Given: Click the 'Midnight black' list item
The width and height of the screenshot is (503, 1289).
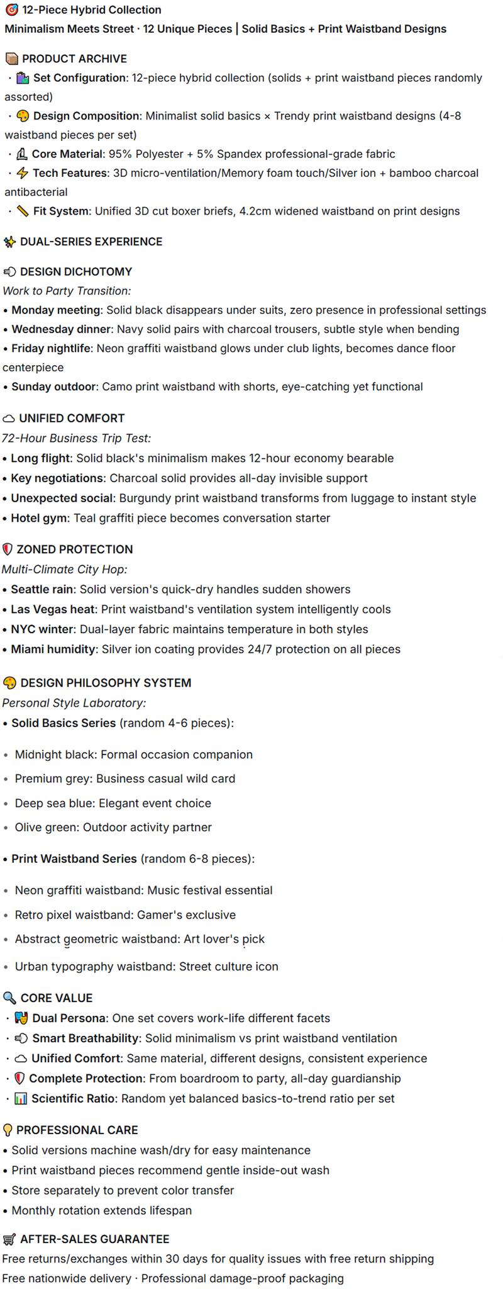Looking at the screenshot, I should pos(133,755).
